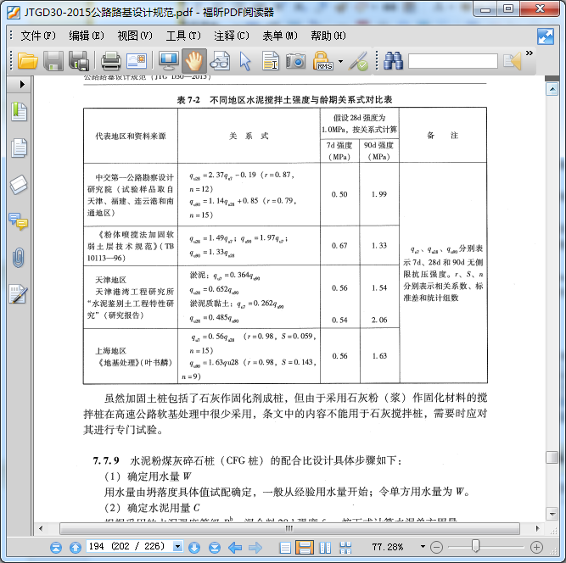The width and height of the screenshot is (566, 563).
Task: Click the Save floppy disk icon
Action: (53, 60)
